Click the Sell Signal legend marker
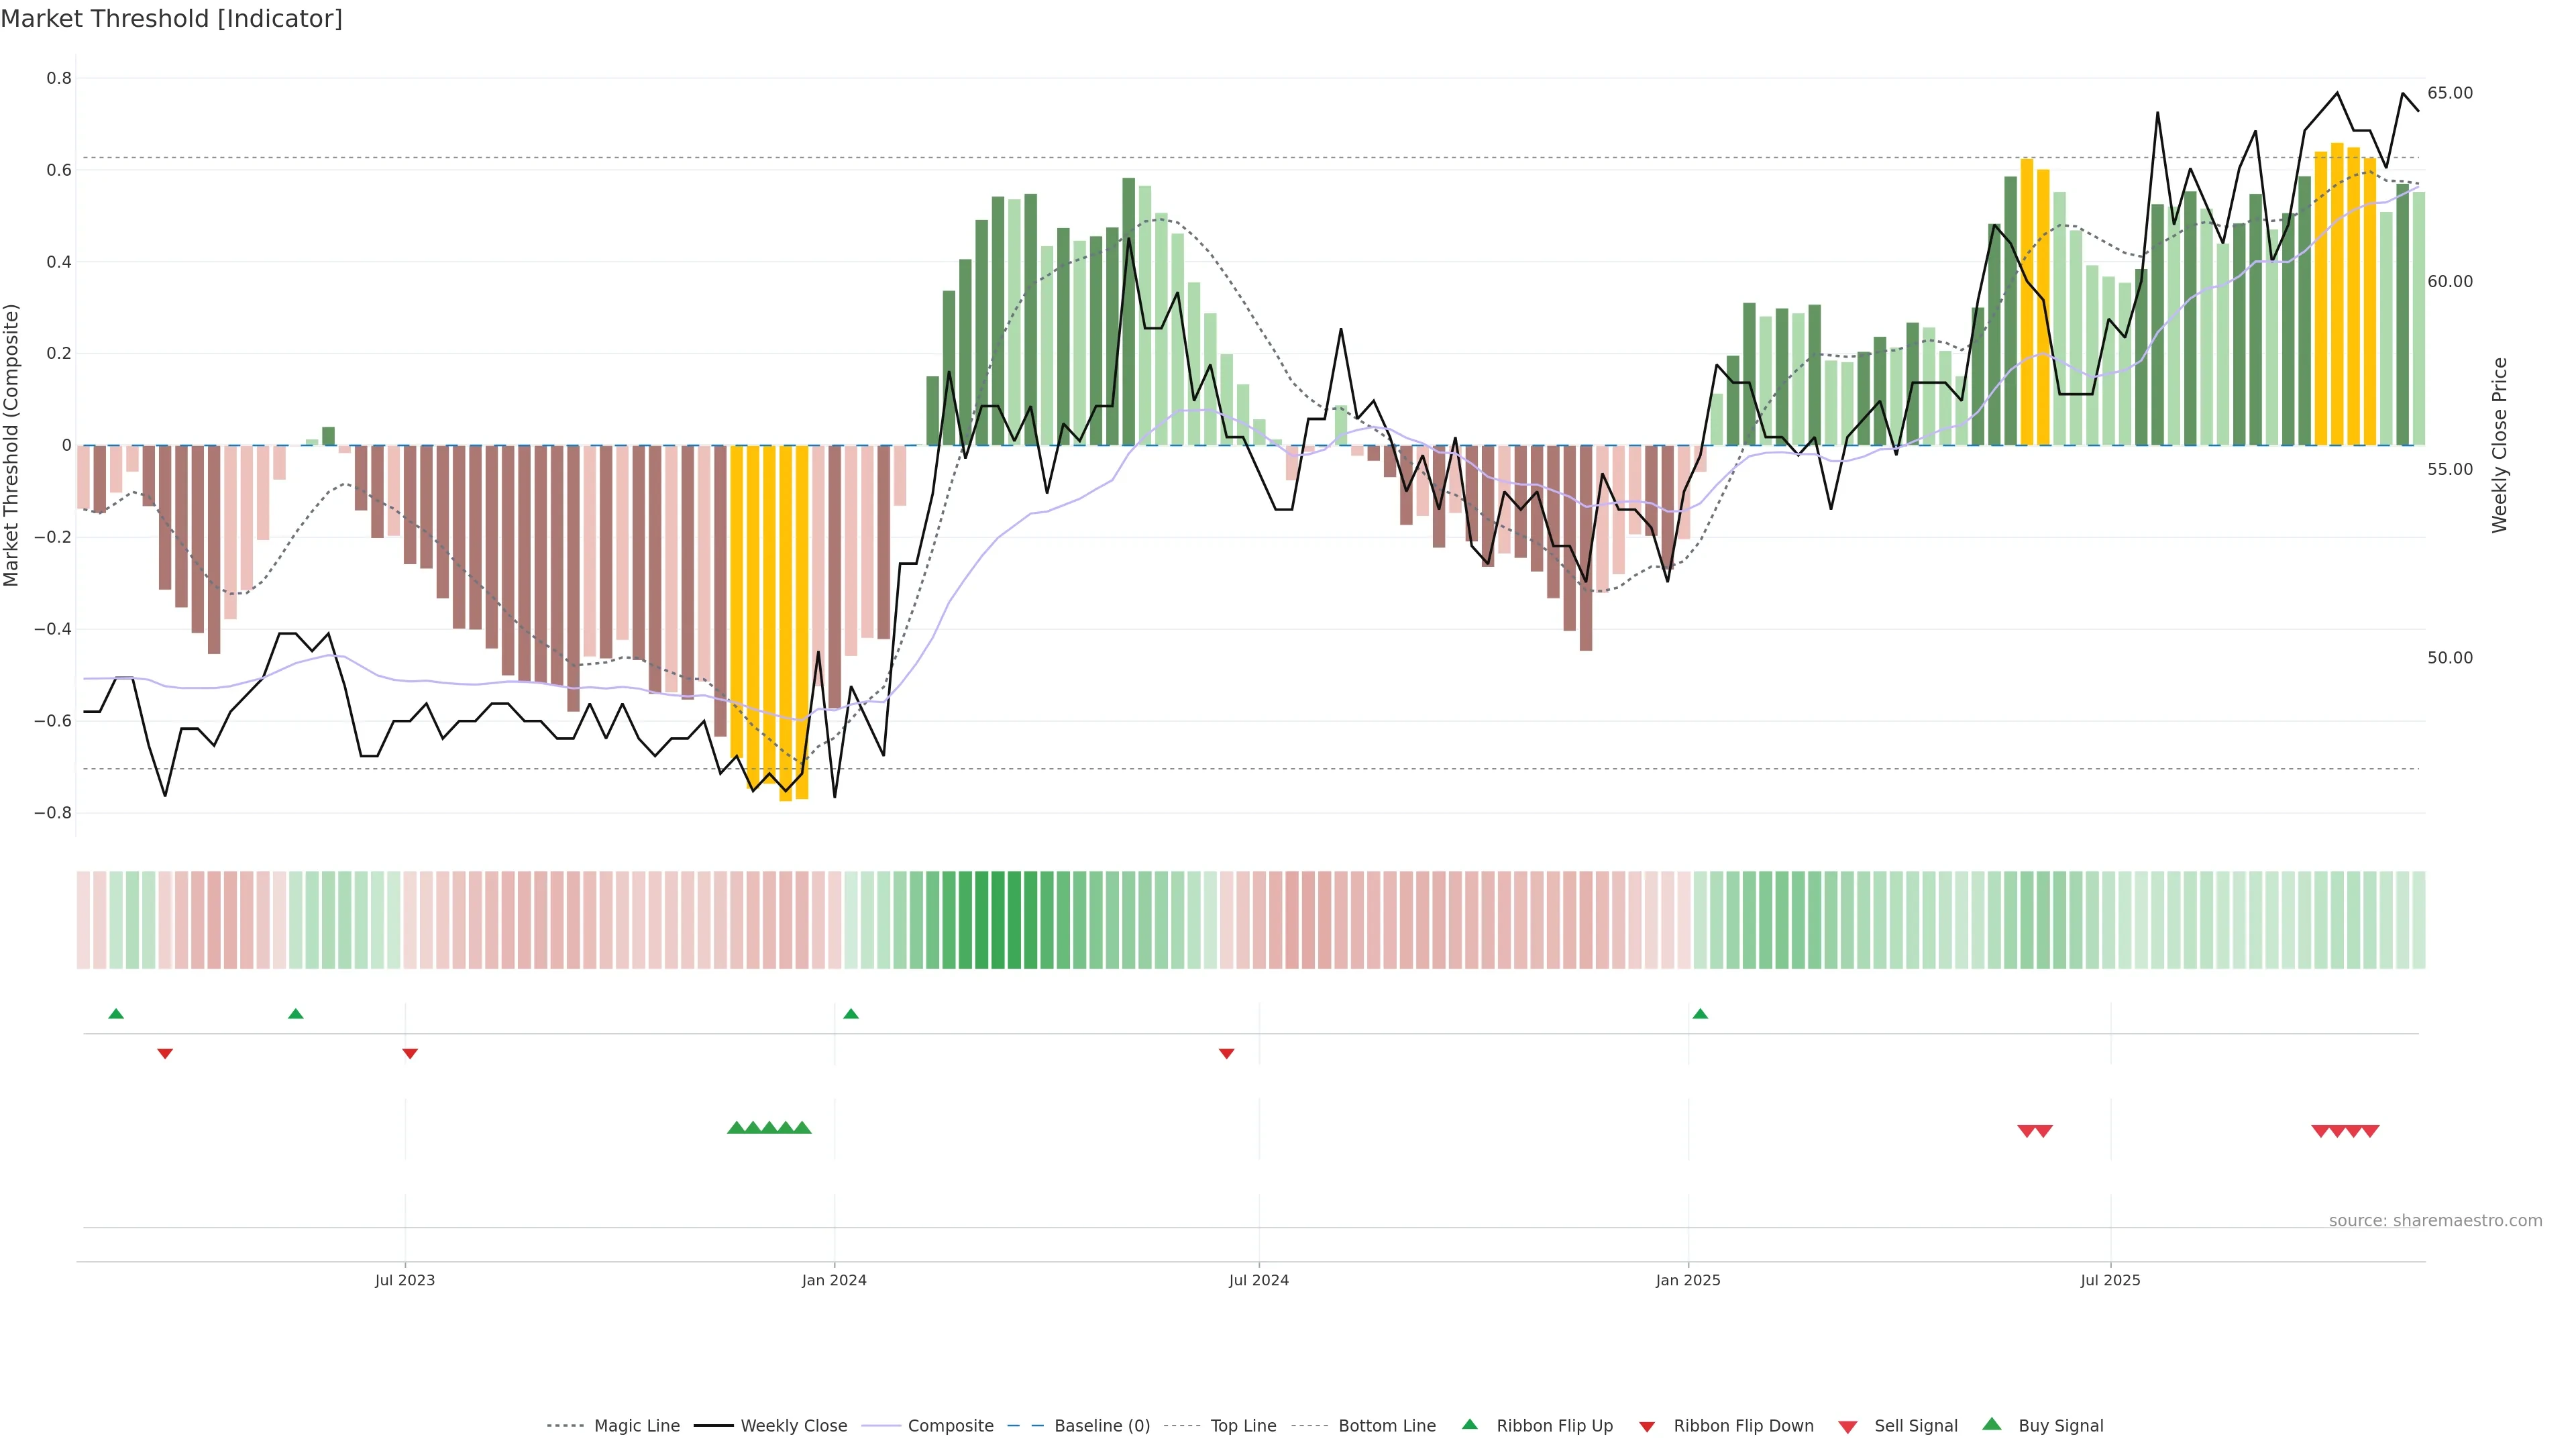The width and height of the screenshot is (2576, 1449). click(1848, 1427)
